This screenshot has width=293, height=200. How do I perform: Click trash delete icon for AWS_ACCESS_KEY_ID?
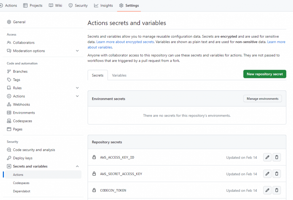coord(277,157)
